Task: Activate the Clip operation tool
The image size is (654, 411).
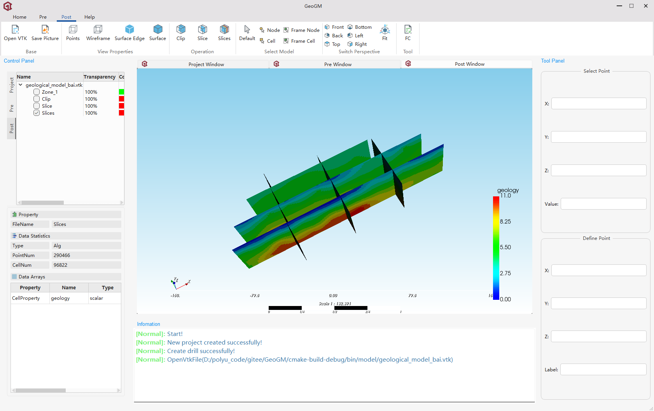Action: pyautogui.click(x=181, y=30)
